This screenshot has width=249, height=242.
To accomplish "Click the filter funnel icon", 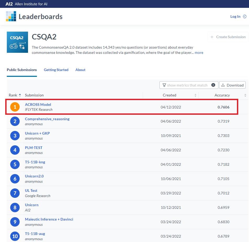I will point(164,85).
